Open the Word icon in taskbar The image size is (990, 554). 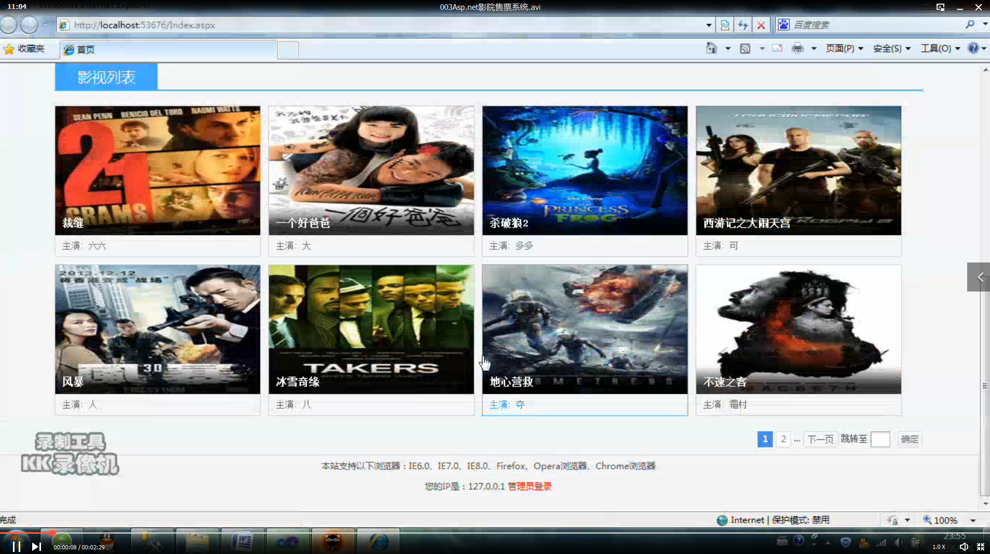(242, 542)
